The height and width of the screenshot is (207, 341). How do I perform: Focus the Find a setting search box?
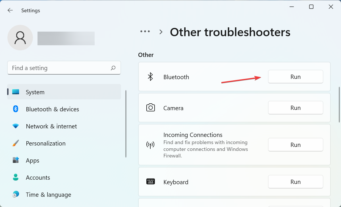tap(60, 68)
